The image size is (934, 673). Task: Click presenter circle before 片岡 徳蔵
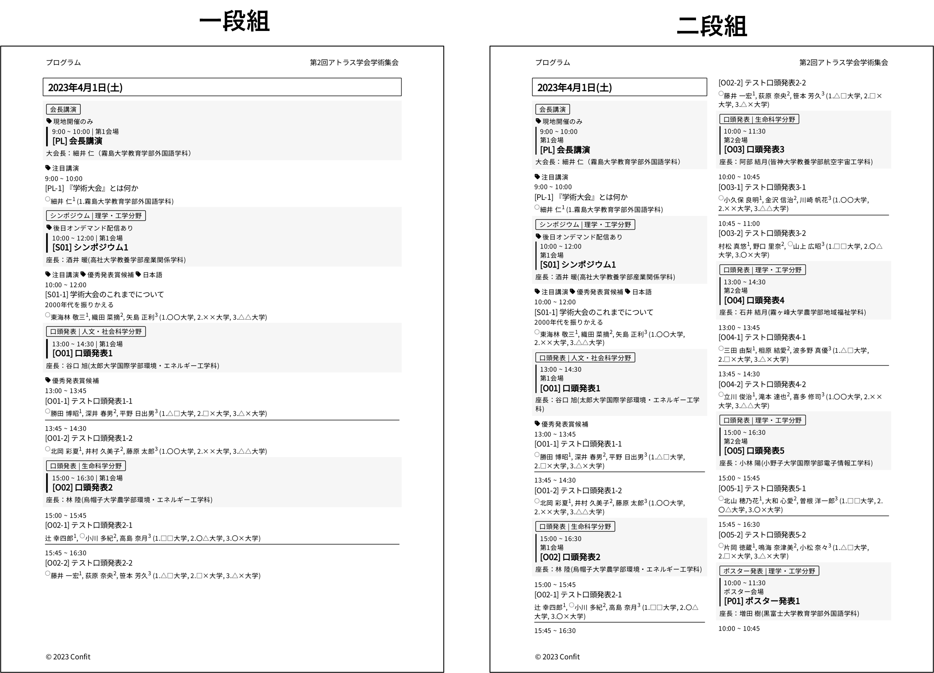(721, 545)
